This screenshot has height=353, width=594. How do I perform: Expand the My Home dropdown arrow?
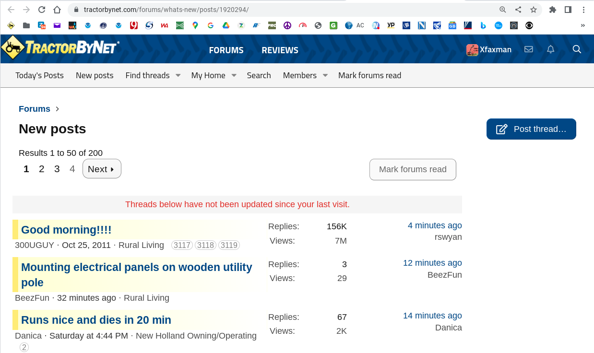click(x=234, y=75)
